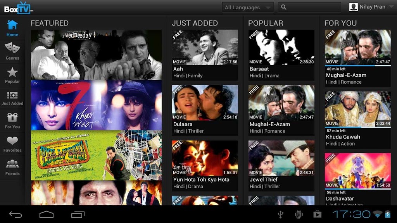Click the Dashavatar watch progress bar
The image size is (397, 223).
[358, 189]
